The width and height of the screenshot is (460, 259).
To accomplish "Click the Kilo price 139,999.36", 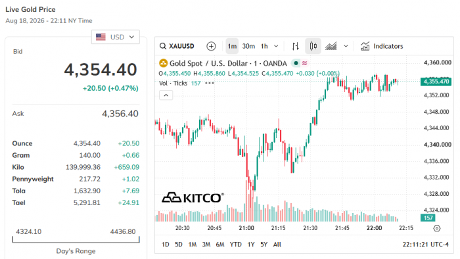I will tap(83, 167).
